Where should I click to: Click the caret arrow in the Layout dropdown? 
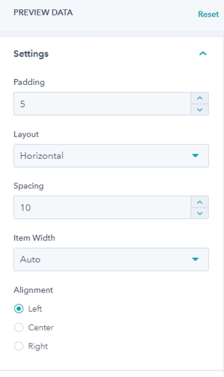[195, 156]
